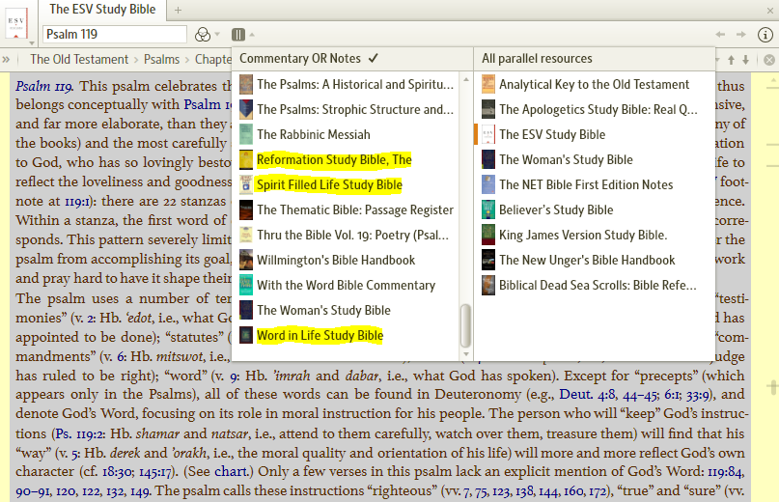This screenshot has height=502, width=779.
Task: Open Thru the Bible Vol. 19: Poetry
Action: (347, 236)
